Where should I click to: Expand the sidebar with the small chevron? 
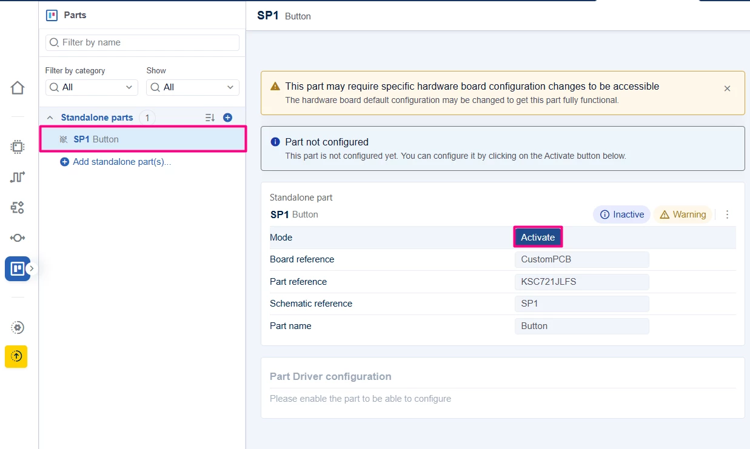pyautogui.click(x=32, y=268)
